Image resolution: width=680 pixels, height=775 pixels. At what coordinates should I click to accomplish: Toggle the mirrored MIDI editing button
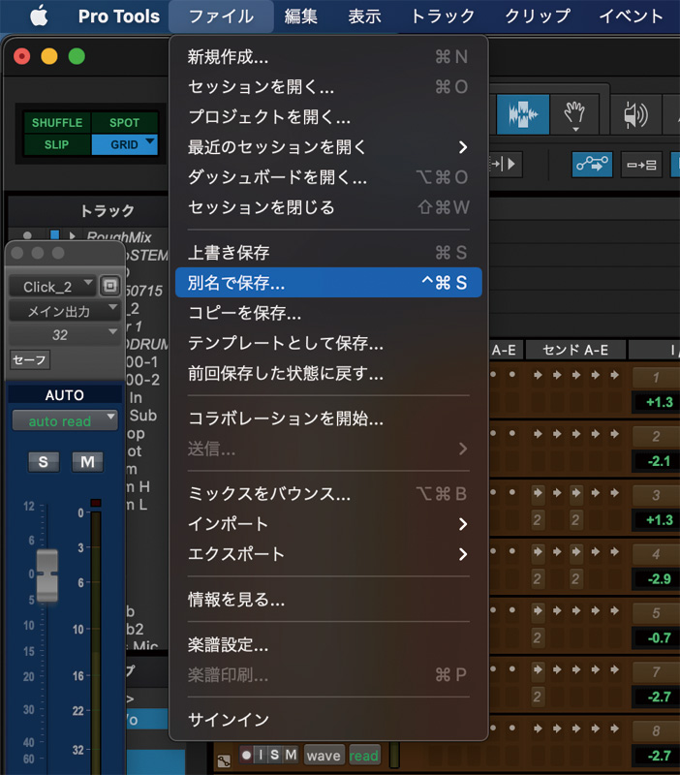click(x=641, y=164)
